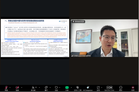
Task: Select the shared presentation slide
Action: [x=35, y=38]
